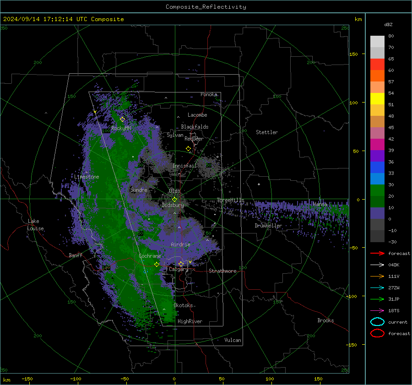Click the Lacombe label
This screenshot has width=412, height=385.
197,115
